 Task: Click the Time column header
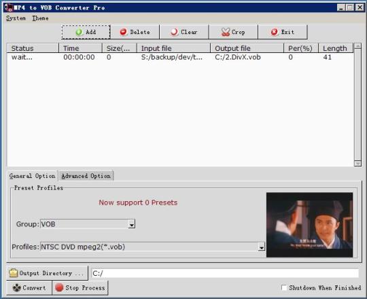[80, 48]
